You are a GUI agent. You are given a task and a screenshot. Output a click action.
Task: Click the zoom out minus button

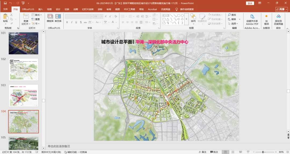pos(254,152)
